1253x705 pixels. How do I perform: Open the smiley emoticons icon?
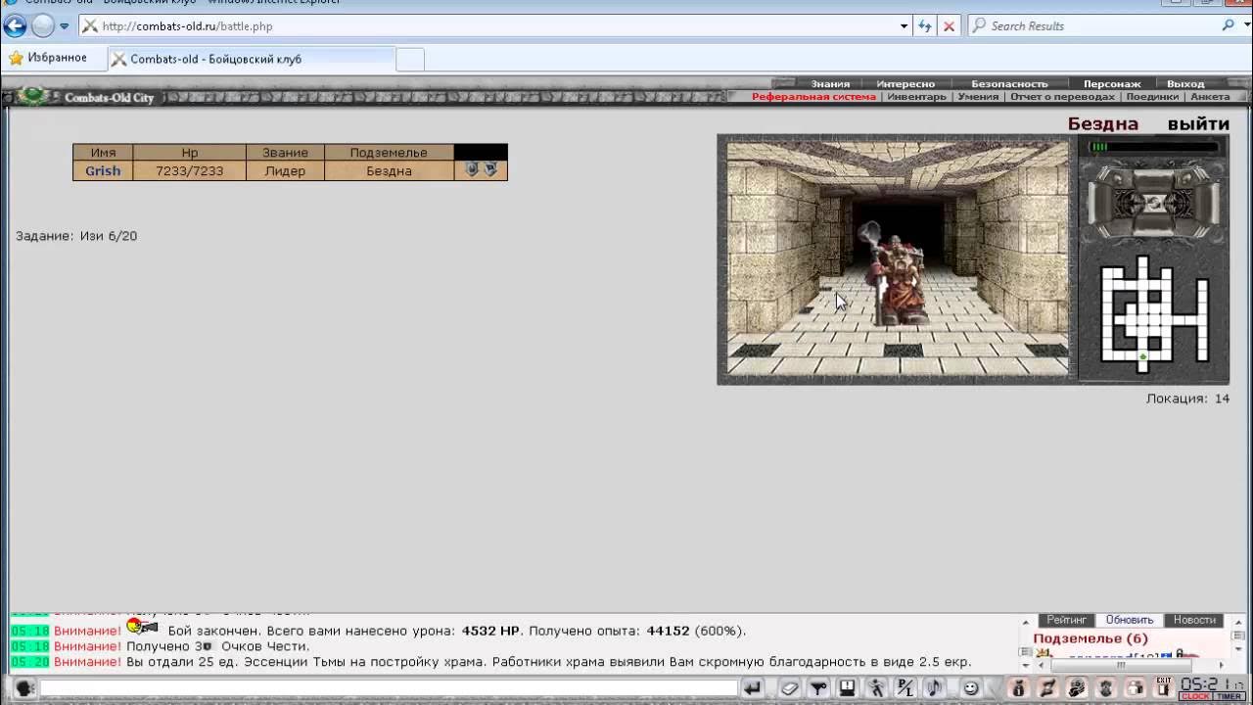[x=971, y=687]
